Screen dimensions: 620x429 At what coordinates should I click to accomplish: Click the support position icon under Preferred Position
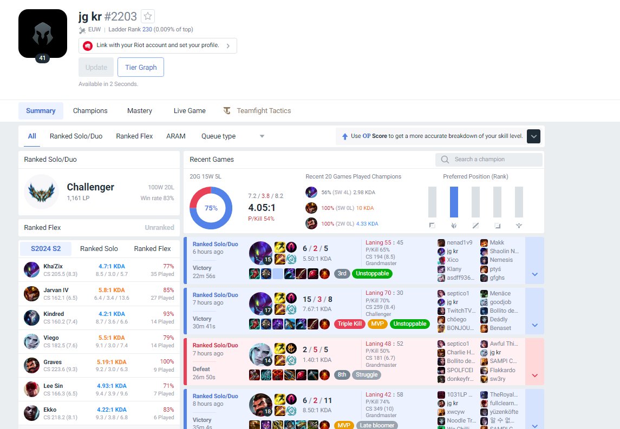(519, 226)
